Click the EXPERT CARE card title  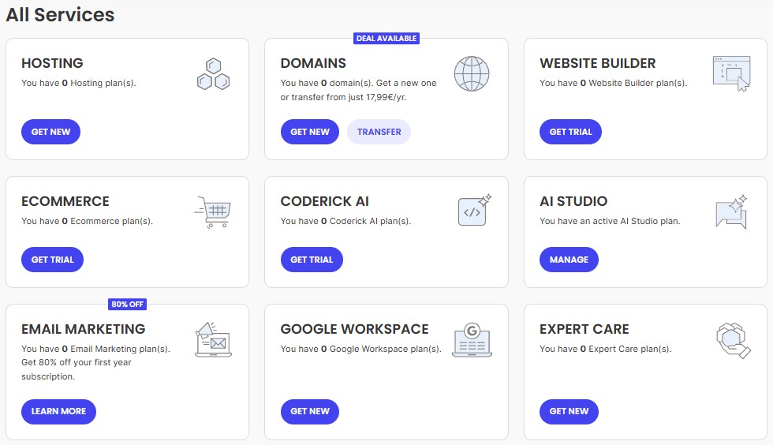584,329
